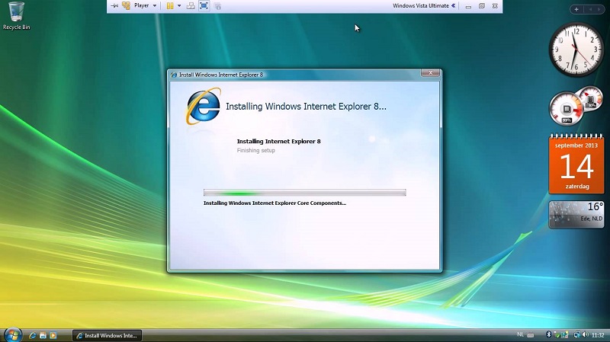Open the Windows Start orb
610x342 pixels.
(x=12, y=334)
